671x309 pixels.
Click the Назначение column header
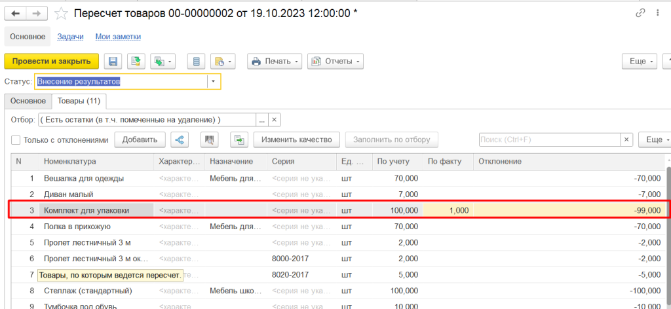click(236, 162)
